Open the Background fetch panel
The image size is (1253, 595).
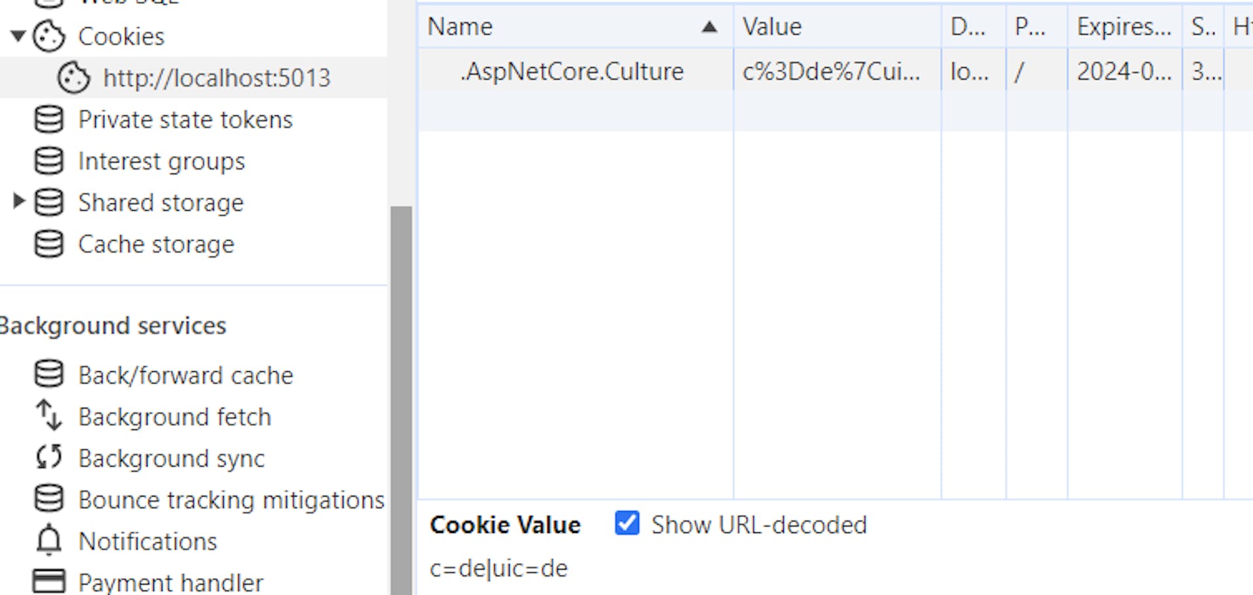pyautogui.click(x=174, y=417)
